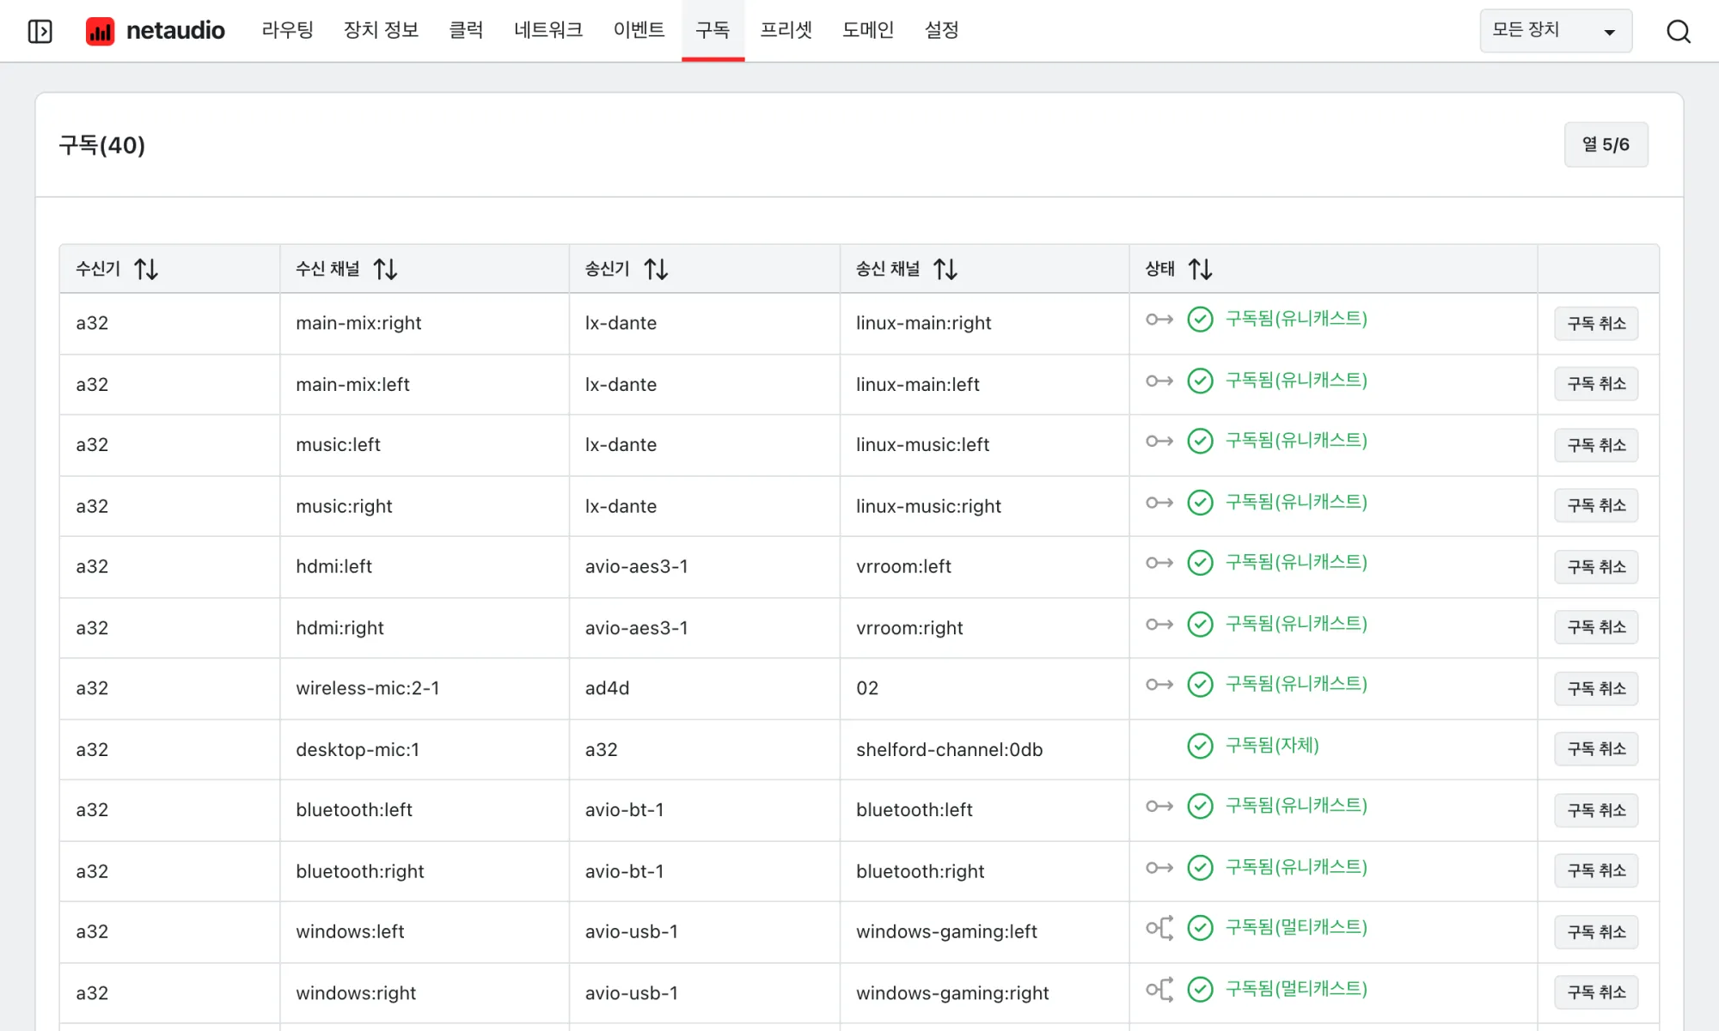The height and width of the screenshot is (1031, 1719).
Task: Click unicast icon in main-mix:right row
Action: tap(1159, 320)
